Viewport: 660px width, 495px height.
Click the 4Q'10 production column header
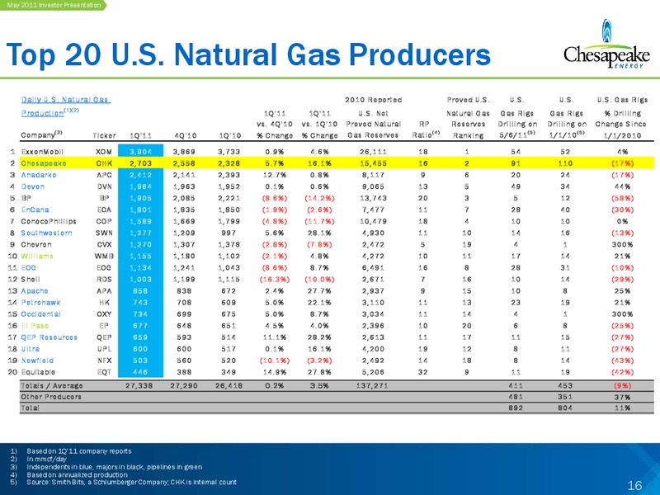point(184,135)
